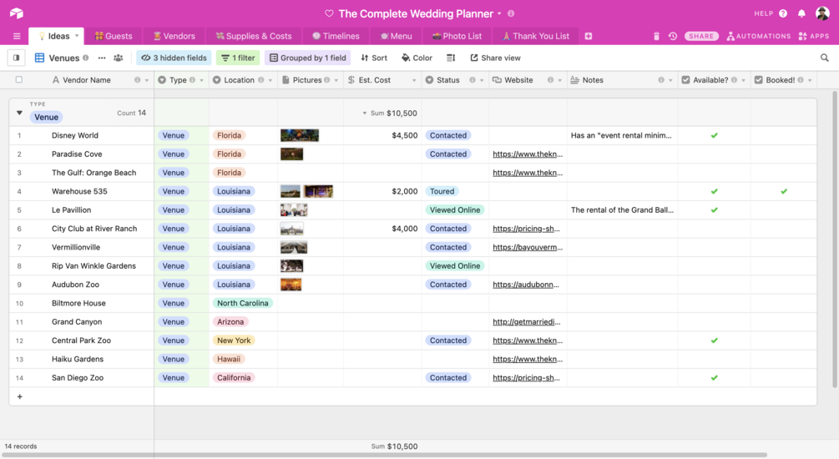Open the Color options
This screenshot has height=459, width=839.
coord(417,58)
